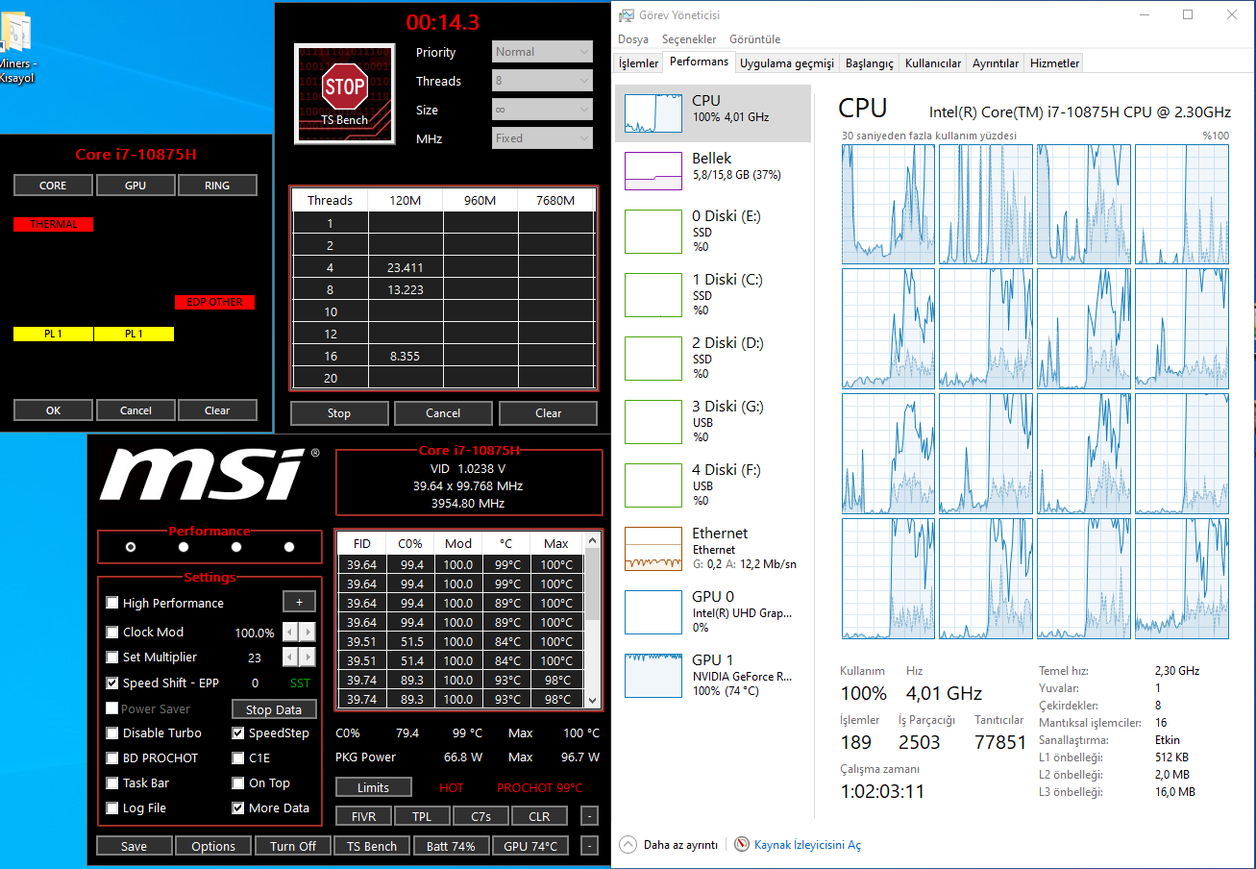
Task: Switch to the İşlemler tab
Action: (x=638, y=63)
